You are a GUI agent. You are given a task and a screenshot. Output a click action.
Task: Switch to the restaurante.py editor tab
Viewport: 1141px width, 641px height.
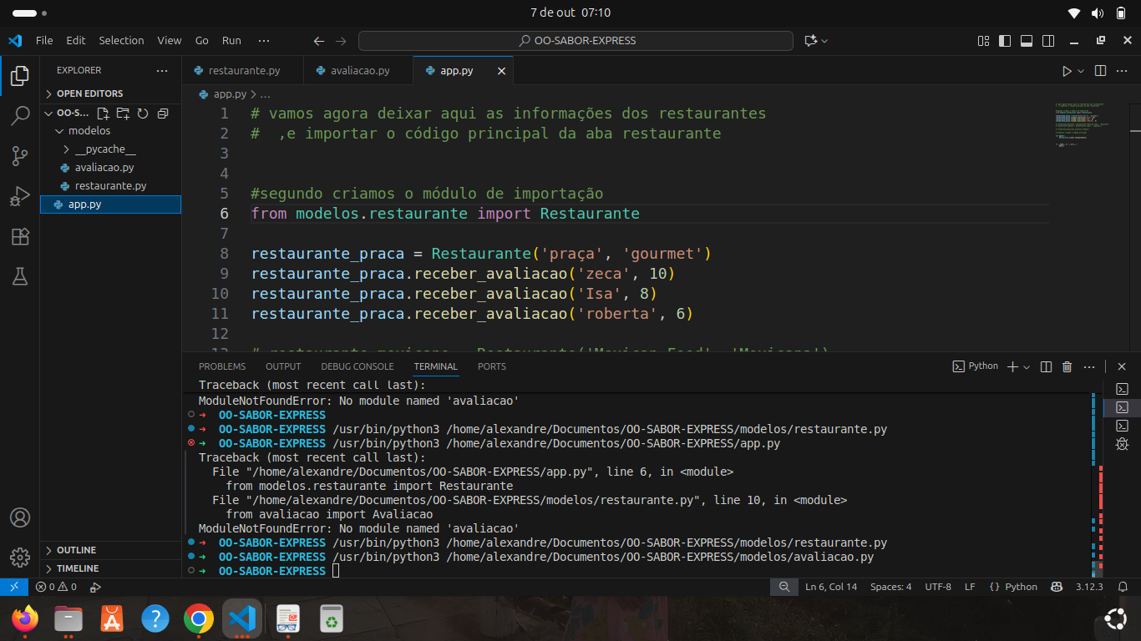244,71
